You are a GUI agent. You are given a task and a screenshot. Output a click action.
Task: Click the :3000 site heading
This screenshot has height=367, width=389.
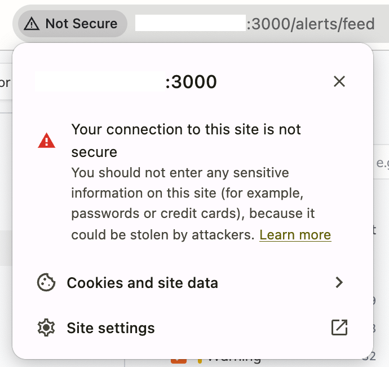191,82
